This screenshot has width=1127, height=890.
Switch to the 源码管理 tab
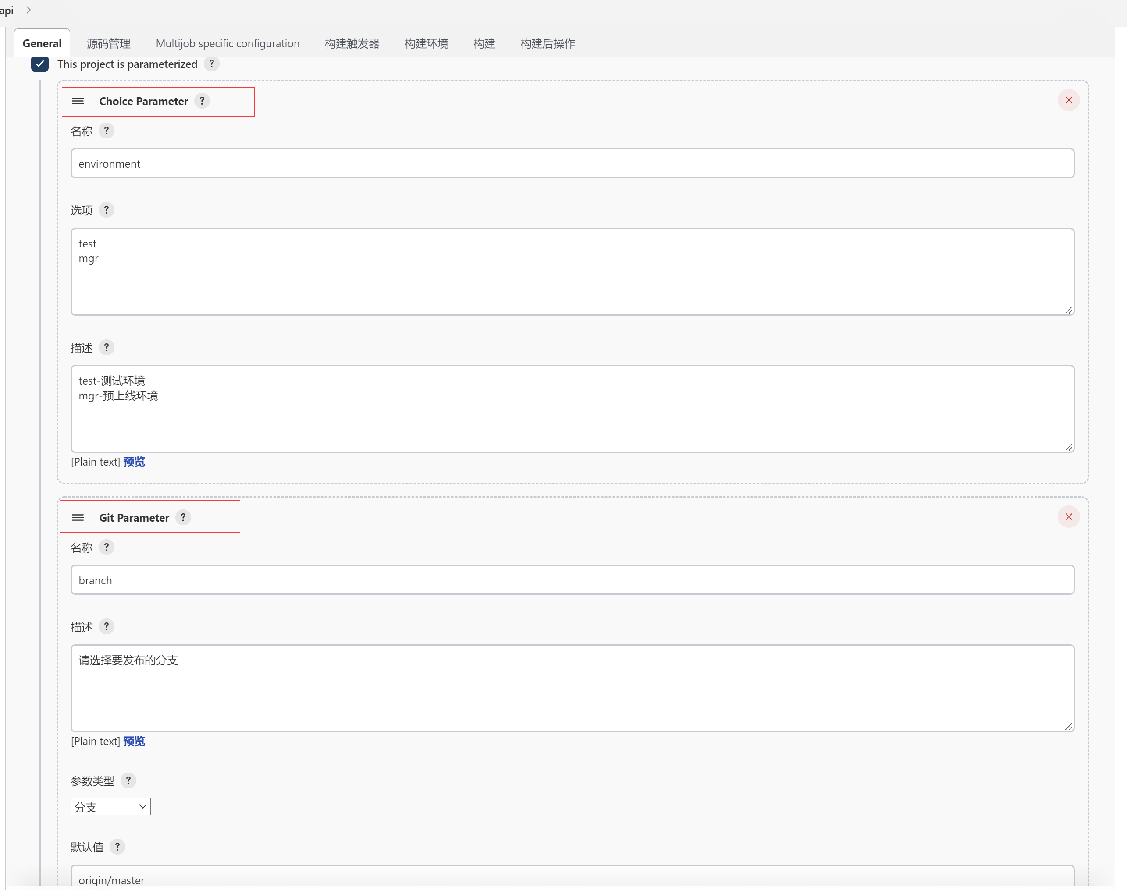tap(108, 43)
